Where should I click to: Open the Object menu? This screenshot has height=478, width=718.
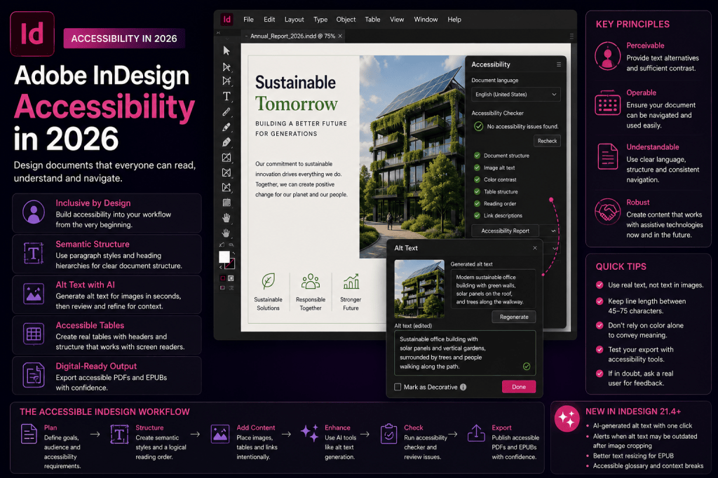click(346, 19)
